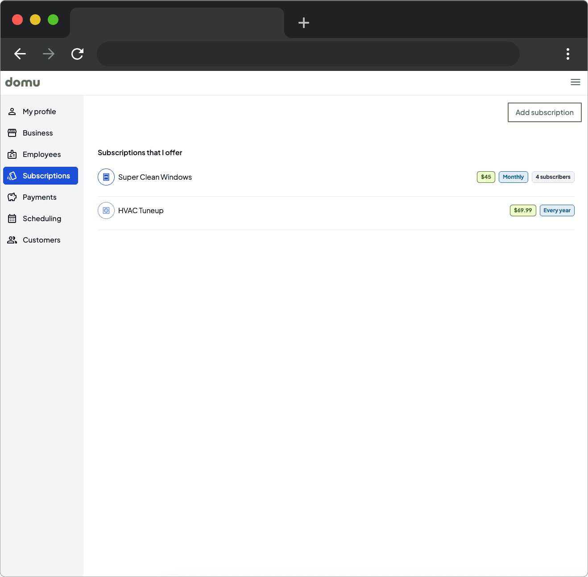Image resolution: width=588 pixels, height=577 pixels.
Task: Open the Scheduling section
Action: (x=41, y=218)
